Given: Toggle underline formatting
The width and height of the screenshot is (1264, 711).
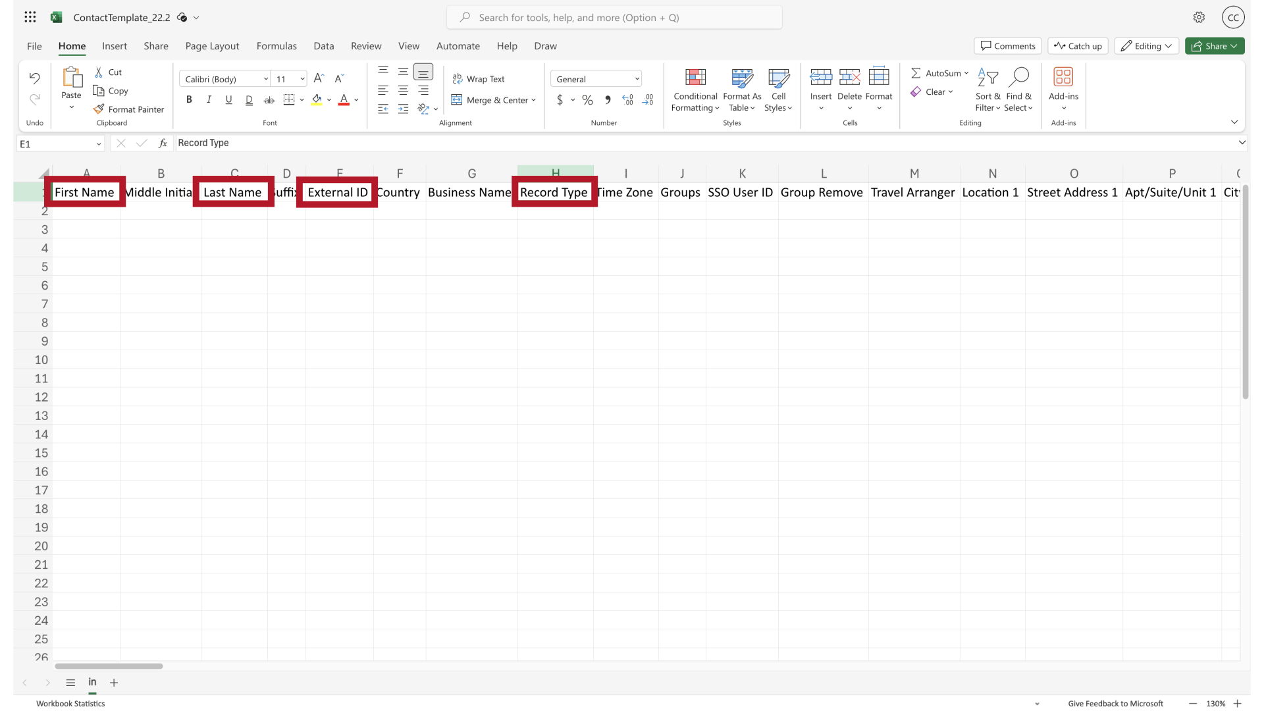Looking at the screenshot, I should (228, 99).
